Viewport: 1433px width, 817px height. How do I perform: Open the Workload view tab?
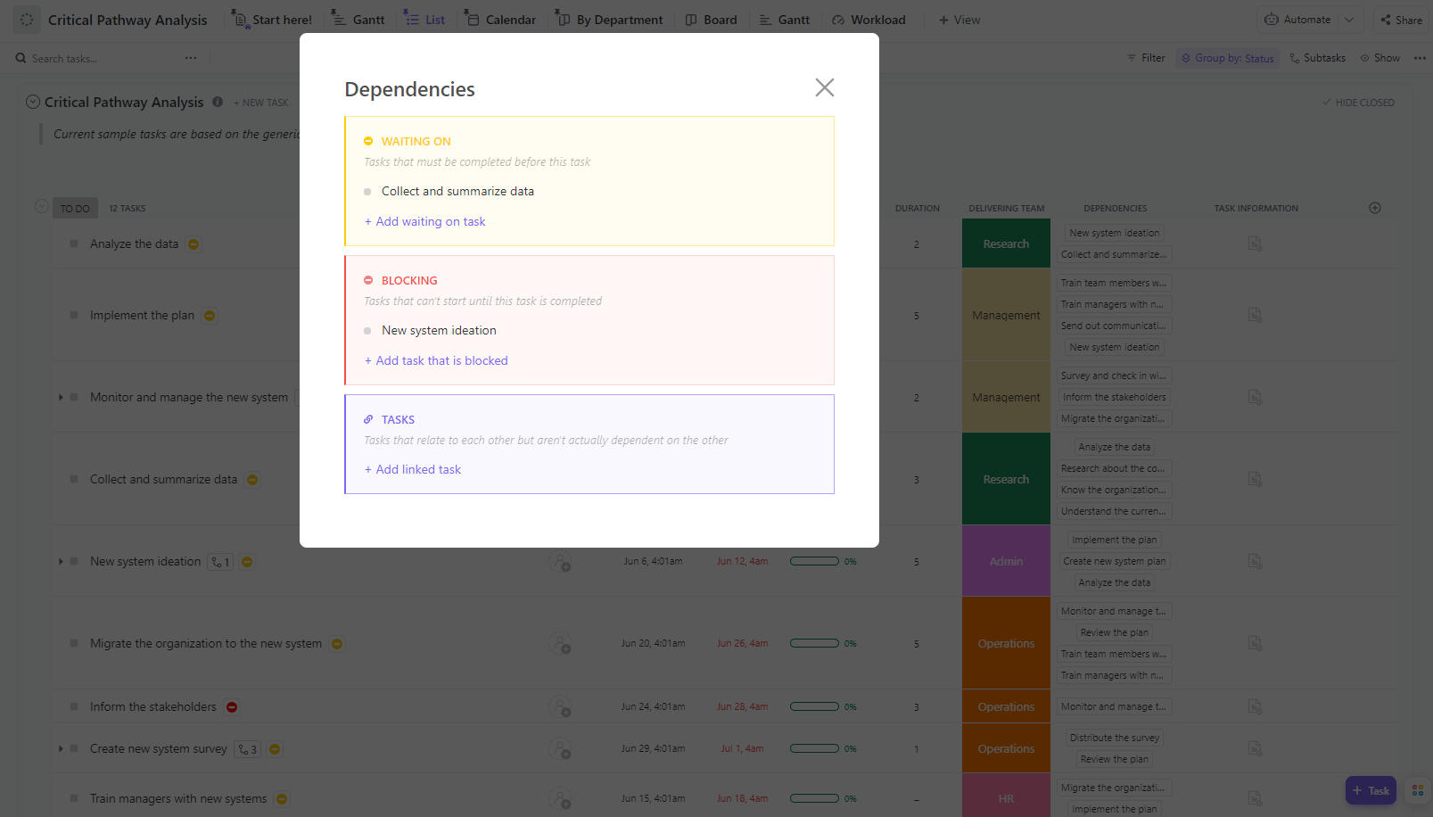(869, 20)
